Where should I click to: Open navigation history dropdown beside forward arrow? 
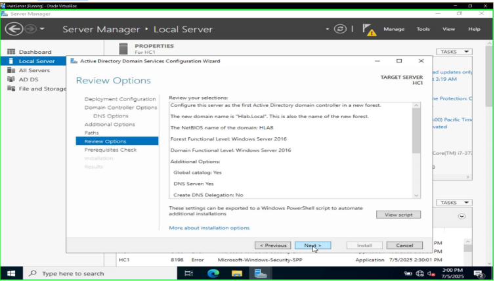coord(42,29)
